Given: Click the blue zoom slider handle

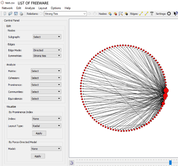Looking at the screenshot, I should click(x=170, y=162).
